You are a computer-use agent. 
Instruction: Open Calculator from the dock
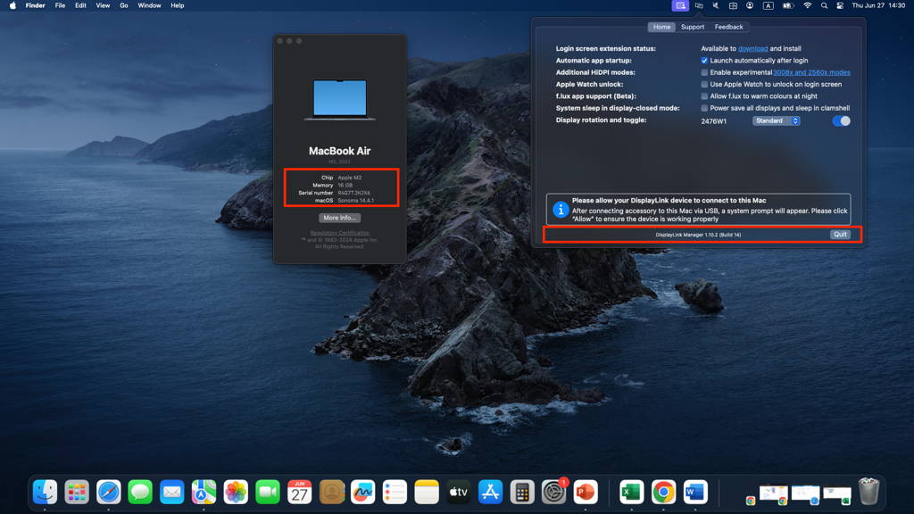click(x=521, y=492)
